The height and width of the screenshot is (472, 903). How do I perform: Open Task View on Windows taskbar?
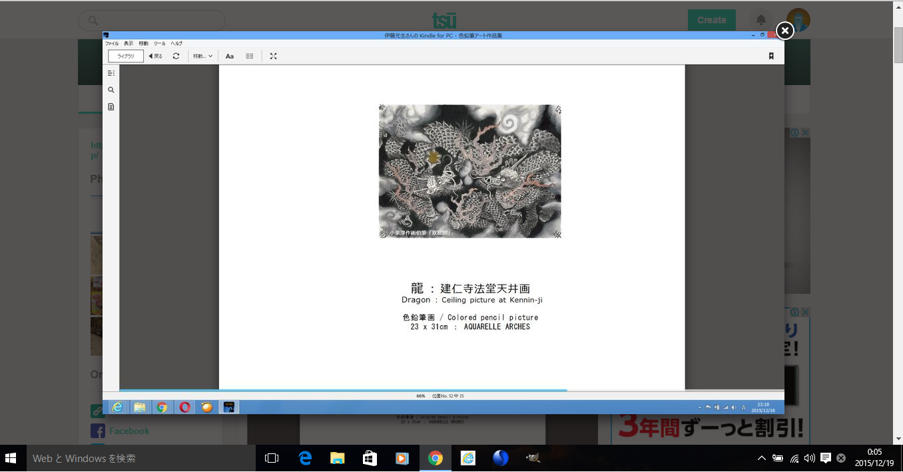click(272, 458)
